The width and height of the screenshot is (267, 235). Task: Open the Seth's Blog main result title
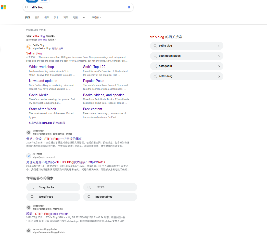point(34,53)
